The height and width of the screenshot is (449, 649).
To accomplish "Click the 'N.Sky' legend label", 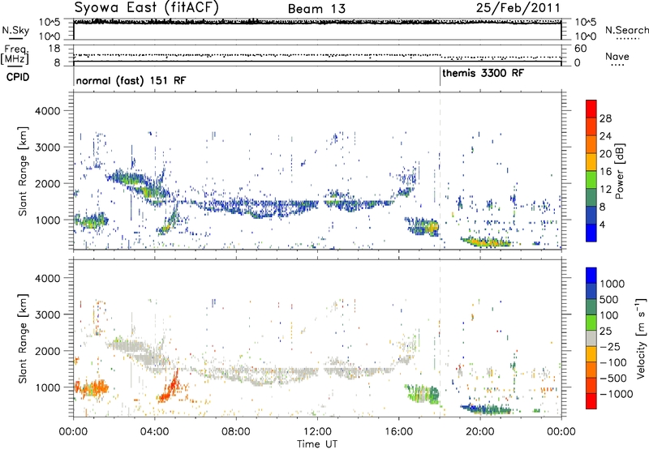I will tap(15, 30).
